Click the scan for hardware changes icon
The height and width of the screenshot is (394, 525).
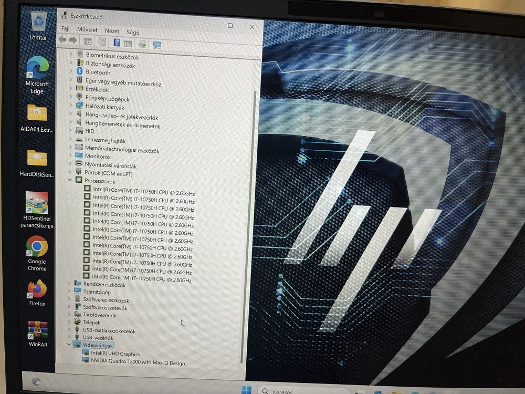coord(156,45)
